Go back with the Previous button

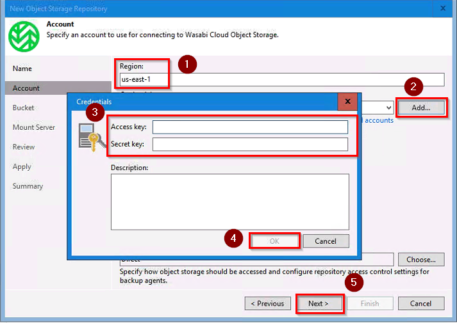coord(267,303)
